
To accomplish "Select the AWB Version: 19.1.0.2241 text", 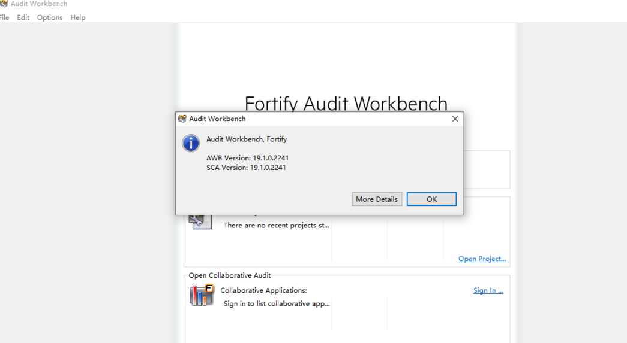I will [x=248, y=158].
